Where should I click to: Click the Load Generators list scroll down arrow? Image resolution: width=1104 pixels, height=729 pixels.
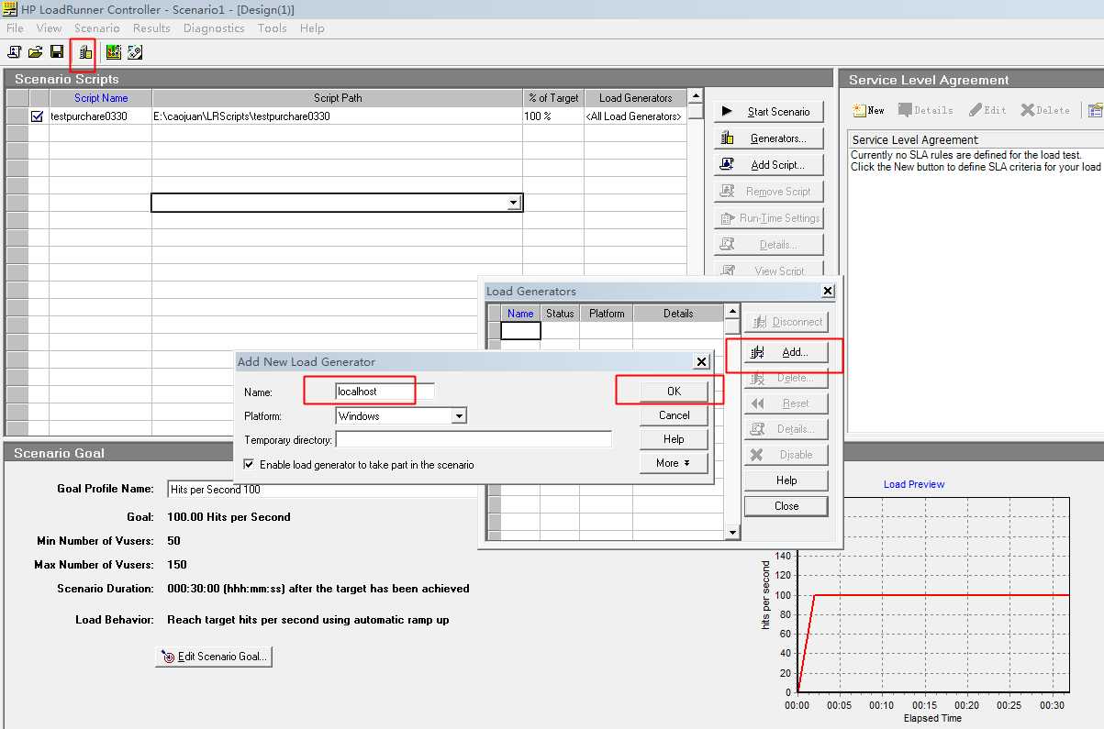[x=731, y=533]
